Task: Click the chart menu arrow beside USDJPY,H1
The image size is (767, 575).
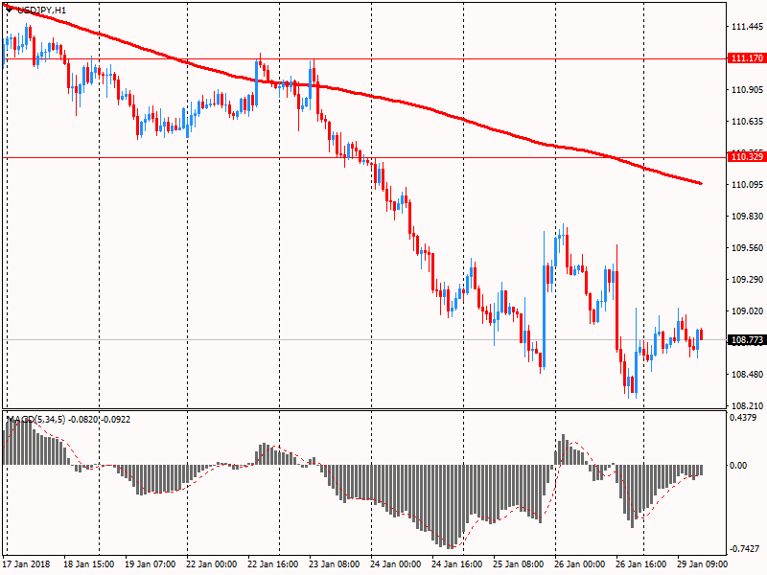Action: click(x=9, y=10)
